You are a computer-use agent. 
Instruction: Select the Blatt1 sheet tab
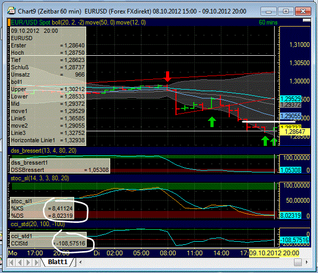tap(57, 262)
